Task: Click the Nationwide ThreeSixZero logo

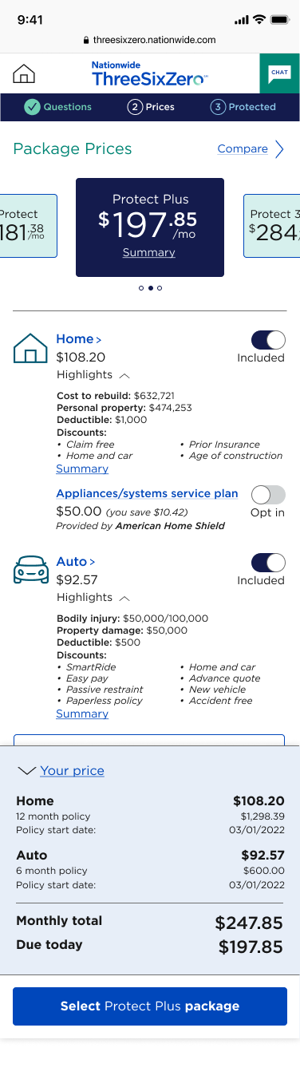Action: (x=149, y=73)
